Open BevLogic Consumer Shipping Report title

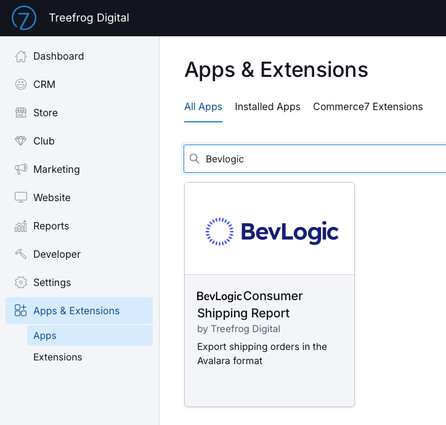[249, 304]
